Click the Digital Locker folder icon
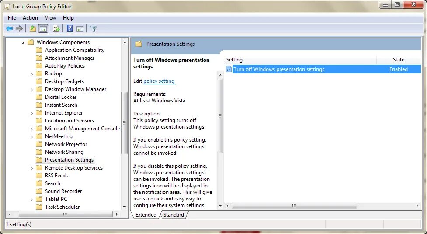Viewport: 427px width, 234px height. (x=39, y=97)
